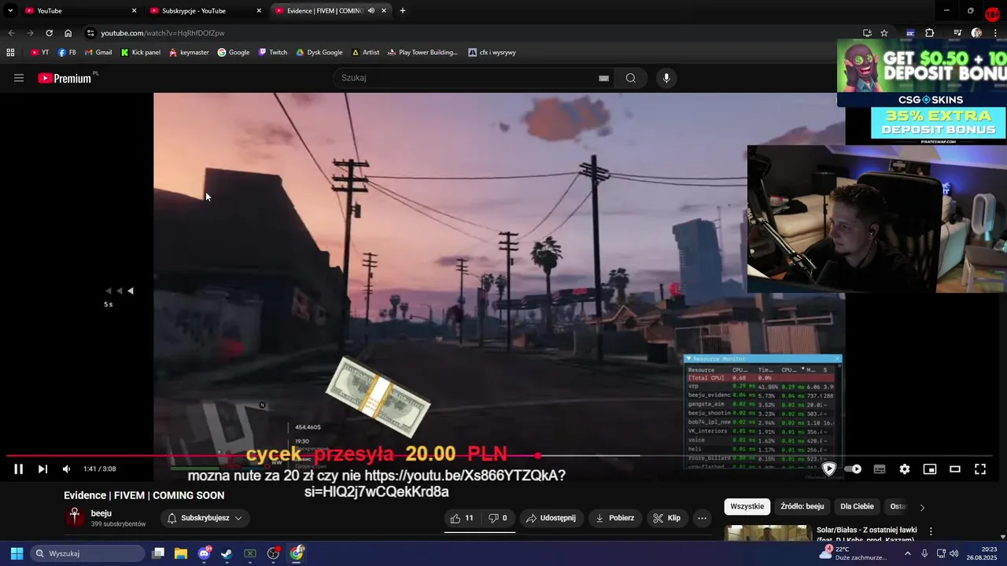
Task: Enable theater mode view
Action: coord(955,469)
